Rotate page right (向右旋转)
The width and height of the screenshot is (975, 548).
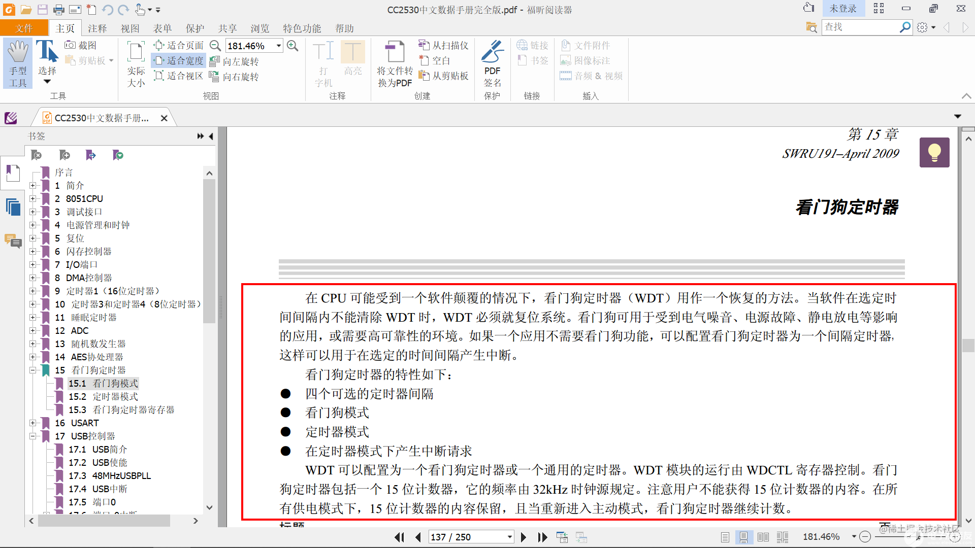[234, 77]
